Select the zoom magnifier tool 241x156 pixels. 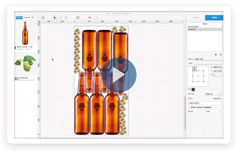point(61,18)
